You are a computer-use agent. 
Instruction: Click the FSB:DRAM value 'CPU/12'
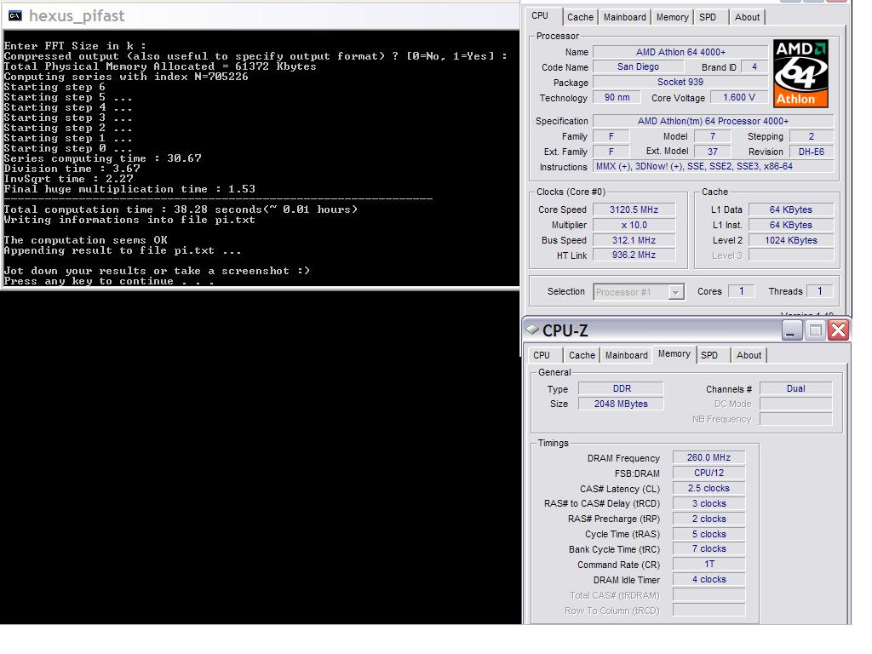pos(709,473)
